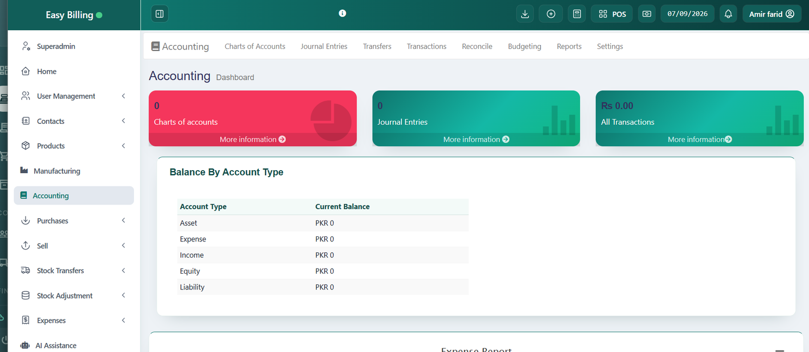Open the Reports tab
The height and width of the screenshot is (352, 809).
[x=569, y=46]
